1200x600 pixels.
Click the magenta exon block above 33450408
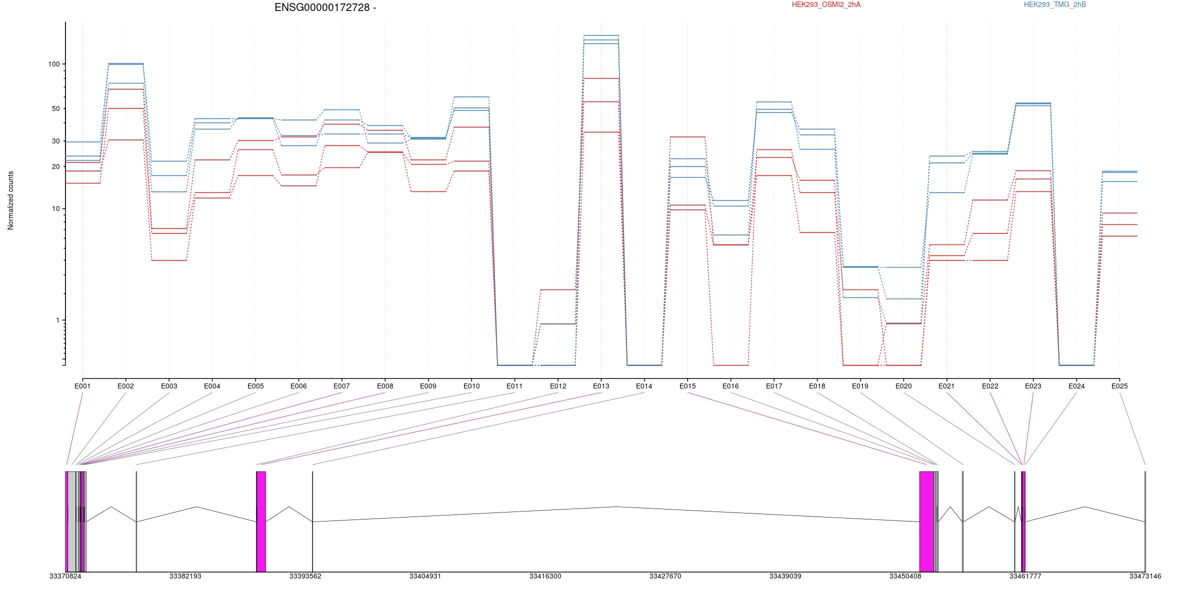pos(926,521)
